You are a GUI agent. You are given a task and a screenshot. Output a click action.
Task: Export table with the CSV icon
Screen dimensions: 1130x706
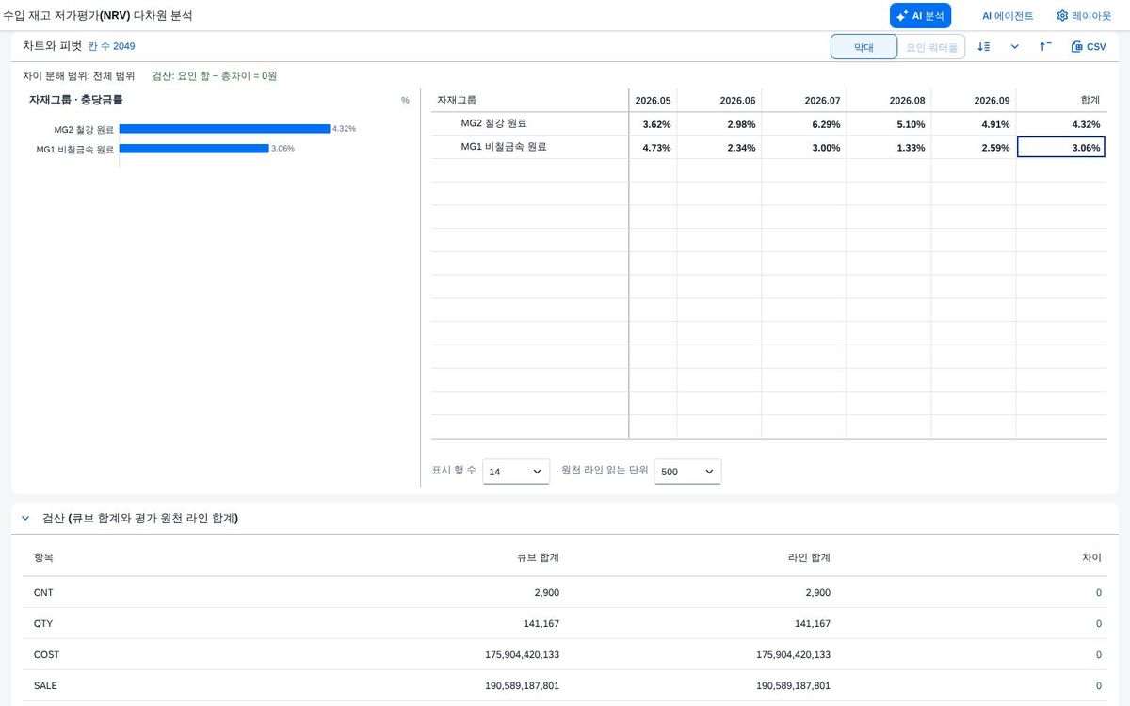(x=1089, y=46)
